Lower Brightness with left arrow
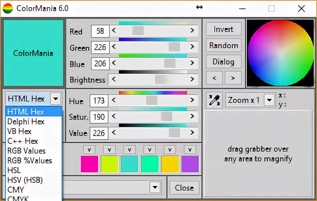Viewport: 317px width, 201px height. 114,79
